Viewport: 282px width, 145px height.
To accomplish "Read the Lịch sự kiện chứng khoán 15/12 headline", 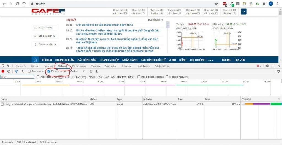I will pyautogui.click(x=104, y=25).
